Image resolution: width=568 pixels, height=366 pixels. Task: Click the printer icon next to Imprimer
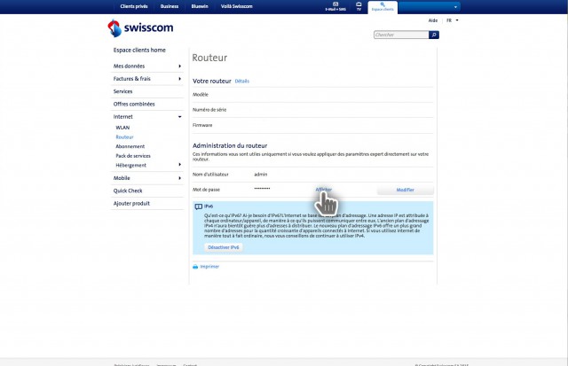click(195, 267)
